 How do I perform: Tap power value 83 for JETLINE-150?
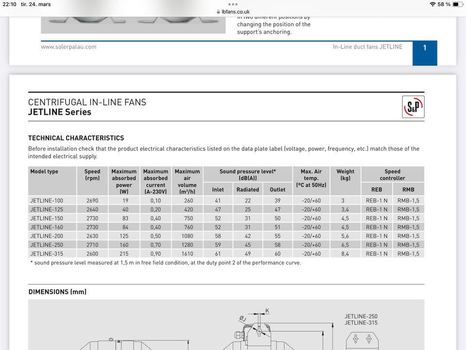click(x=125, y=218)
